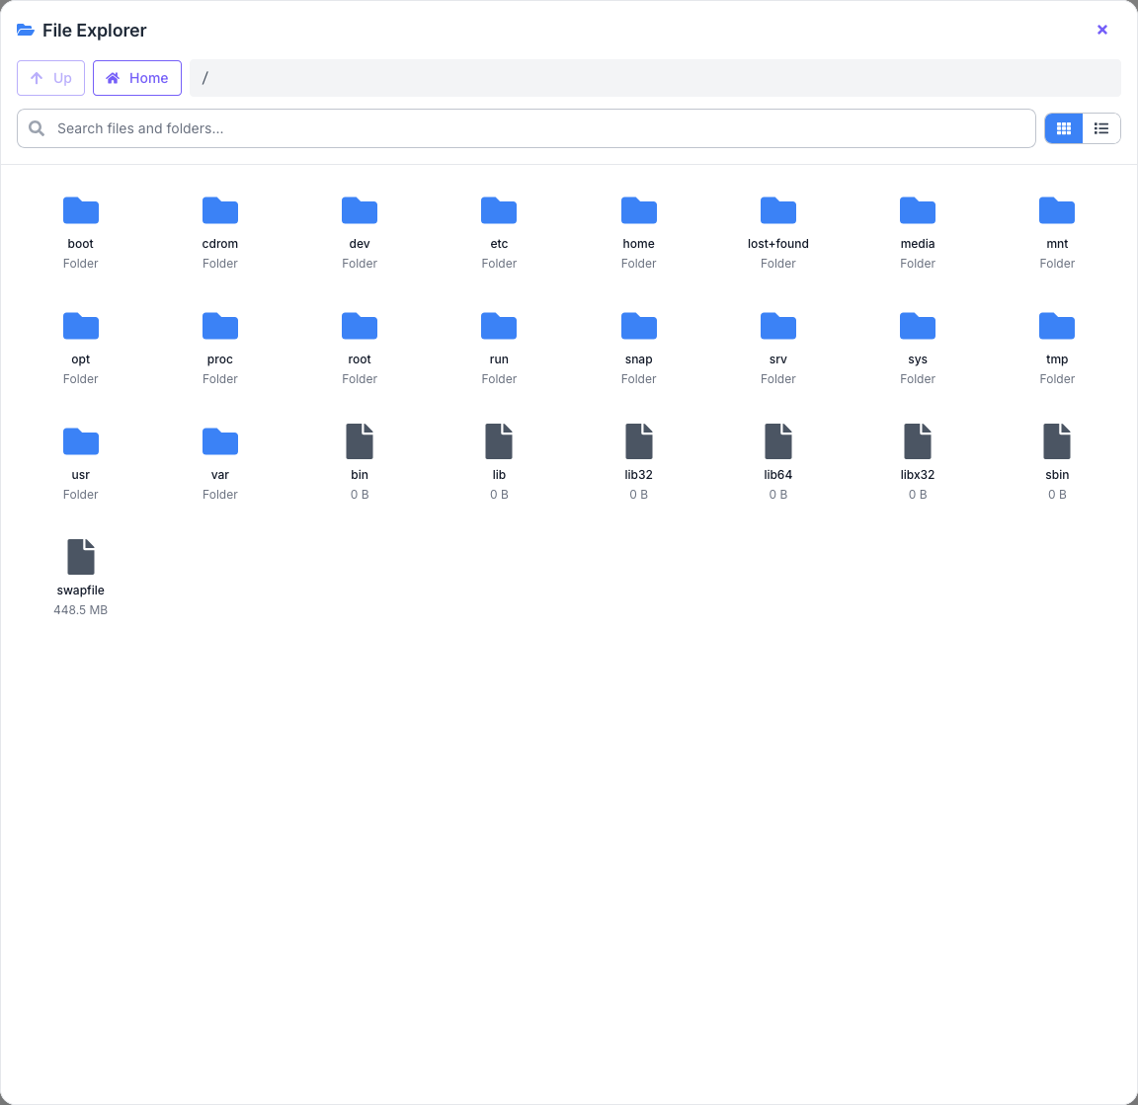
Task: Click the swapfile size text 448.5 MB
Action: tap(81, 610)
